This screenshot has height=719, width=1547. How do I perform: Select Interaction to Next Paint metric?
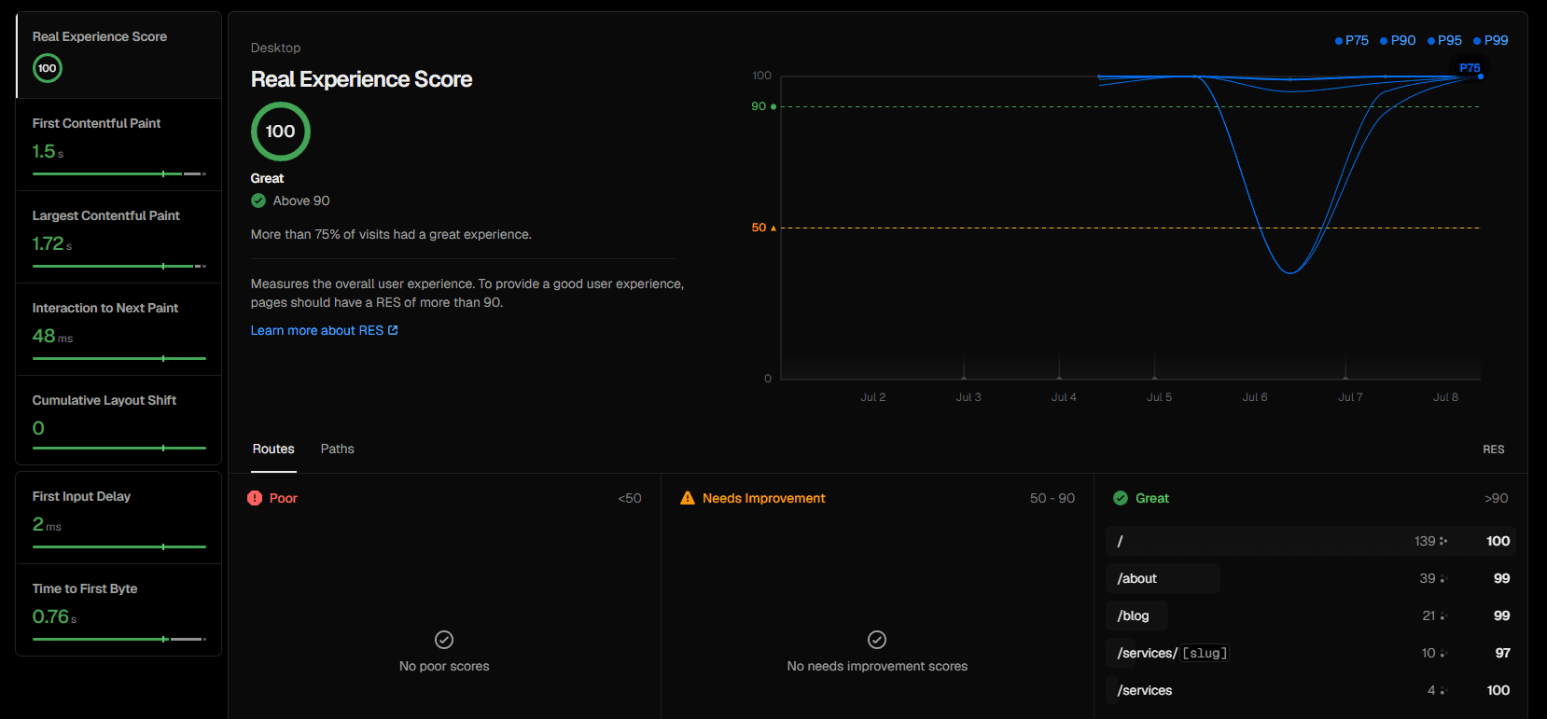tap(118, 329)
